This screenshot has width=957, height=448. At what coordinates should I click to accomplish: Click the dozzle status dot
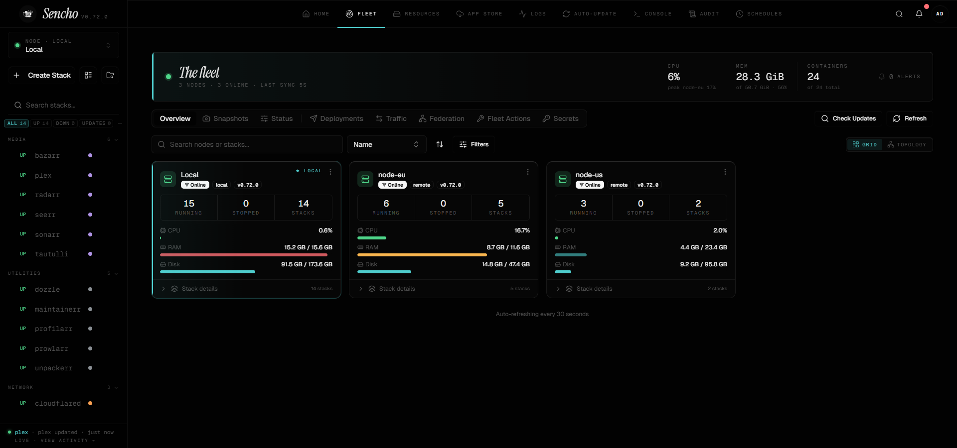point(90,289)
